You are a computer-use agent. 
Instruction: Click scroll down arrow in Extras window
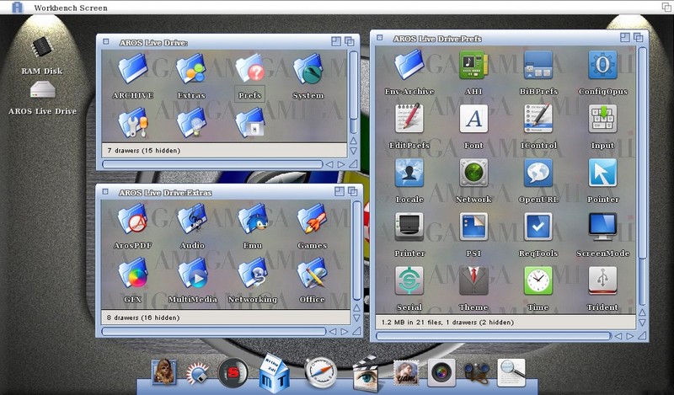356,318
